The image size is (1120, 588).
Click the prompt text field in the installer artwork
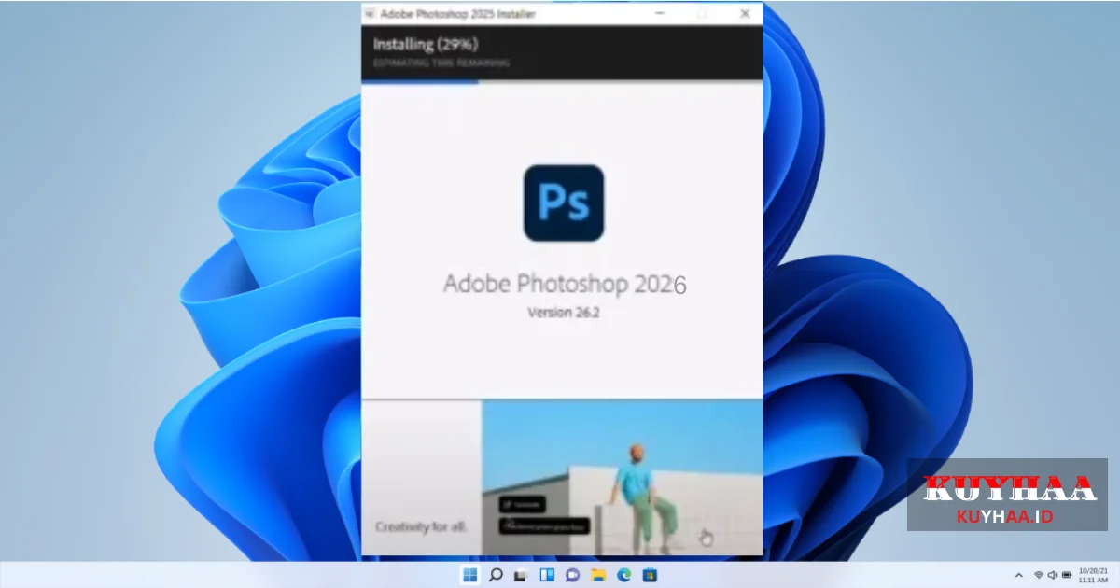tap(544, 525)
